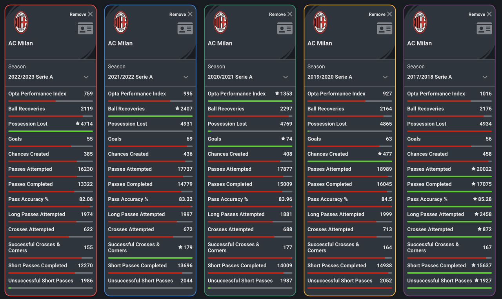Image resolution: width=502 pixels, height=299 pixels.
Task: Click the star beside Ball Recoveries 2407
Action: [177, 108]
